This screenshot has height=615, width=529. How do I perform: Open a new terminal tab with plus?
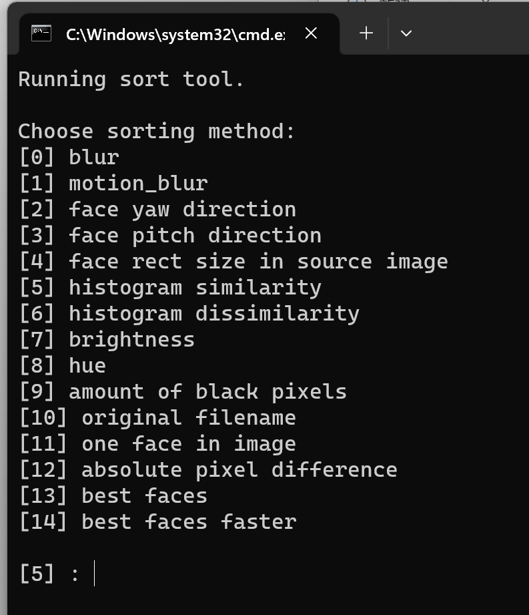coord(366,33)
